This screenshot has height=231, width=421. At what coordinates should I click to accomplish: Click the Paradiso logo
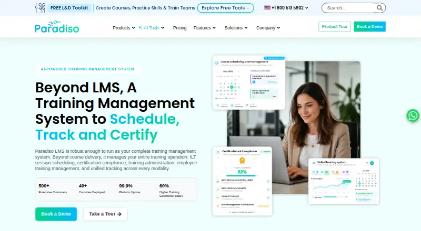57,27
